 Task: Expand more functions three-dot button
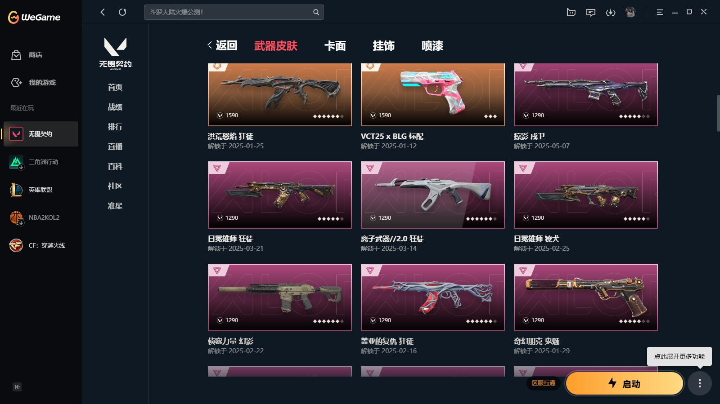click(699, 383)
